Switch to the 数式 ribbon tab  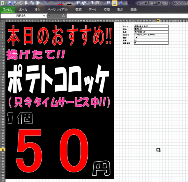click(79, 10)
